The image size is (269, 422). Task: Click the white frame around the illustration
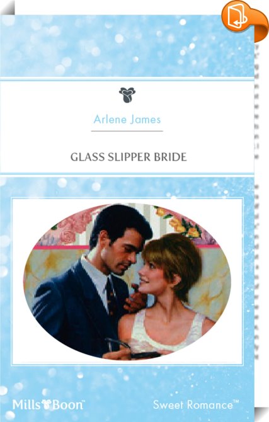127,282
